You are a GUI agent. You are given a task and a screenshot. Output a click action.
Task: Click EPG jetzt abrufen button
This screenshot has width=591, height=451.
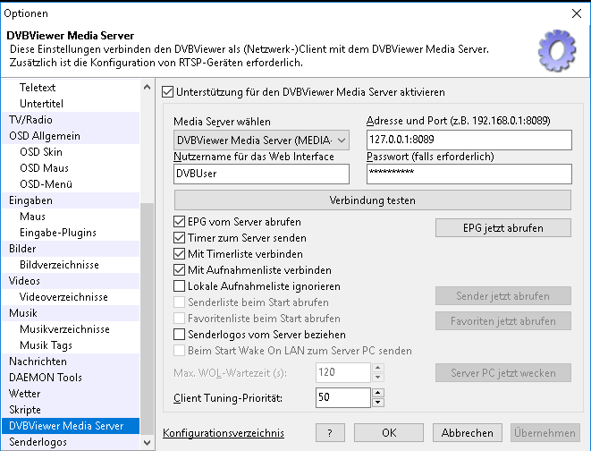[502, 227]
